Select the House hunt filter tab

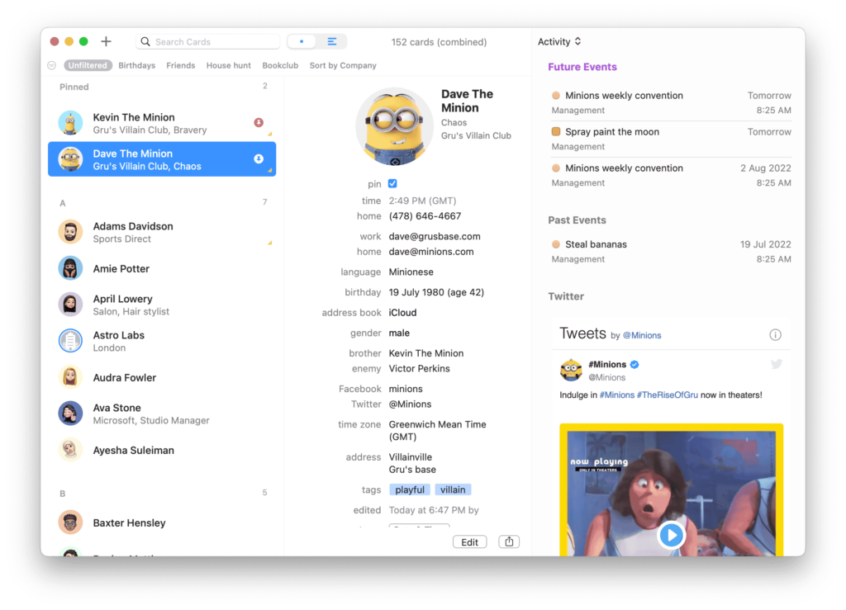228,64
